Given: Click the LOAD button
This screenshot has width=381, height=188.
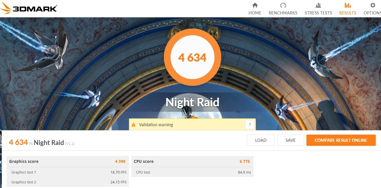Looking at the screenshot, I should [x=261, y=140].
